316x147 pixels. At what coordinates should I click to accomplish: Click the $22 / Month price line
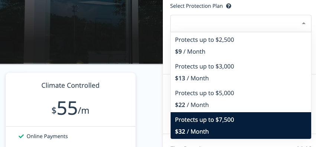(x=192, y=105)
